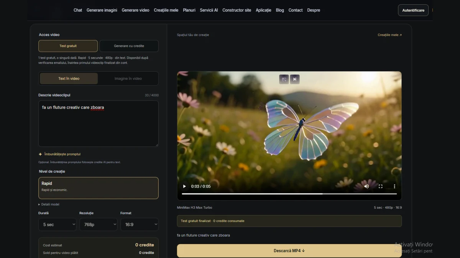Open the video in fullscreen mode
Image resolution: width=460 pixels, height=258 pixels.
coord(381,187)
